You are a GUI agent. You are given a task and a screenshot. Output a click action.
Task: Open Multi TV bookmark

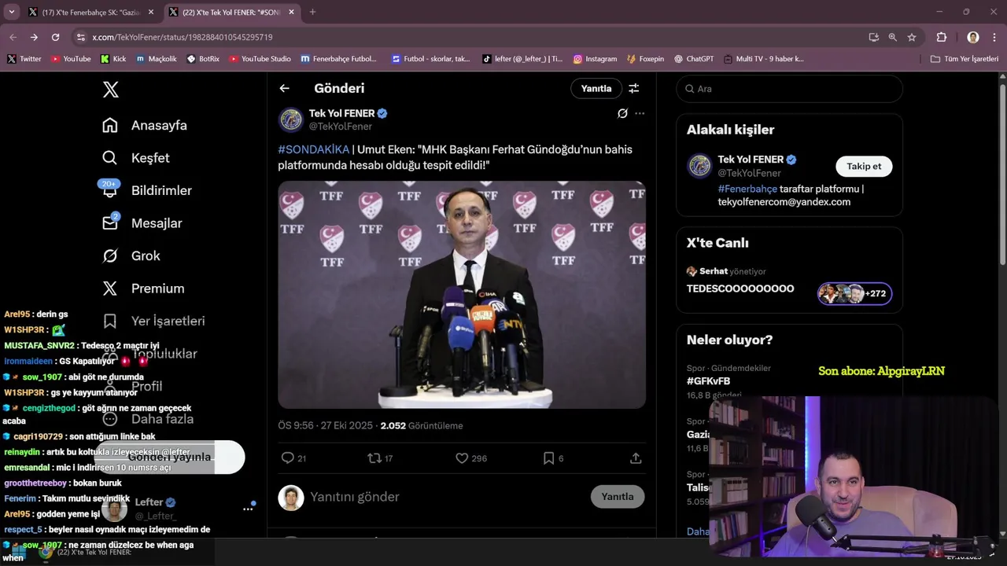pyautogui.click(x=763, y=59)
